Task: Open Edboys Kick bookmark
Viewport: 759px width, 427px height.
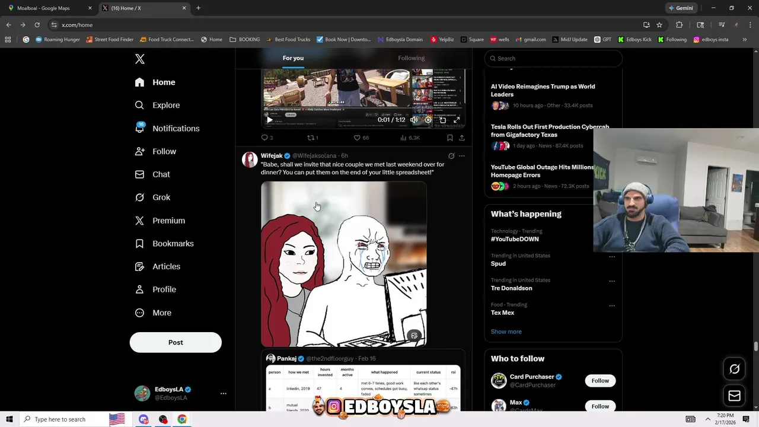Action: click(x=634, y=40)
